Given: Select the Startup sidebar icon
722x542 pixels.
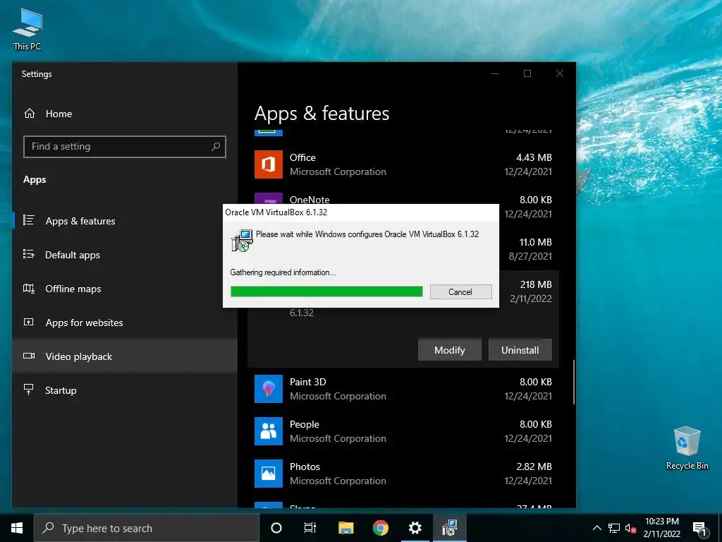Looking at the screenshot, I should pos(28,390).
